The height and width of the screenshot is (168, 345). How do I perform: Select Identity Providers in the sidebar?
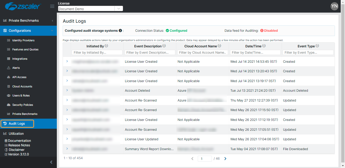click(23, 40)
